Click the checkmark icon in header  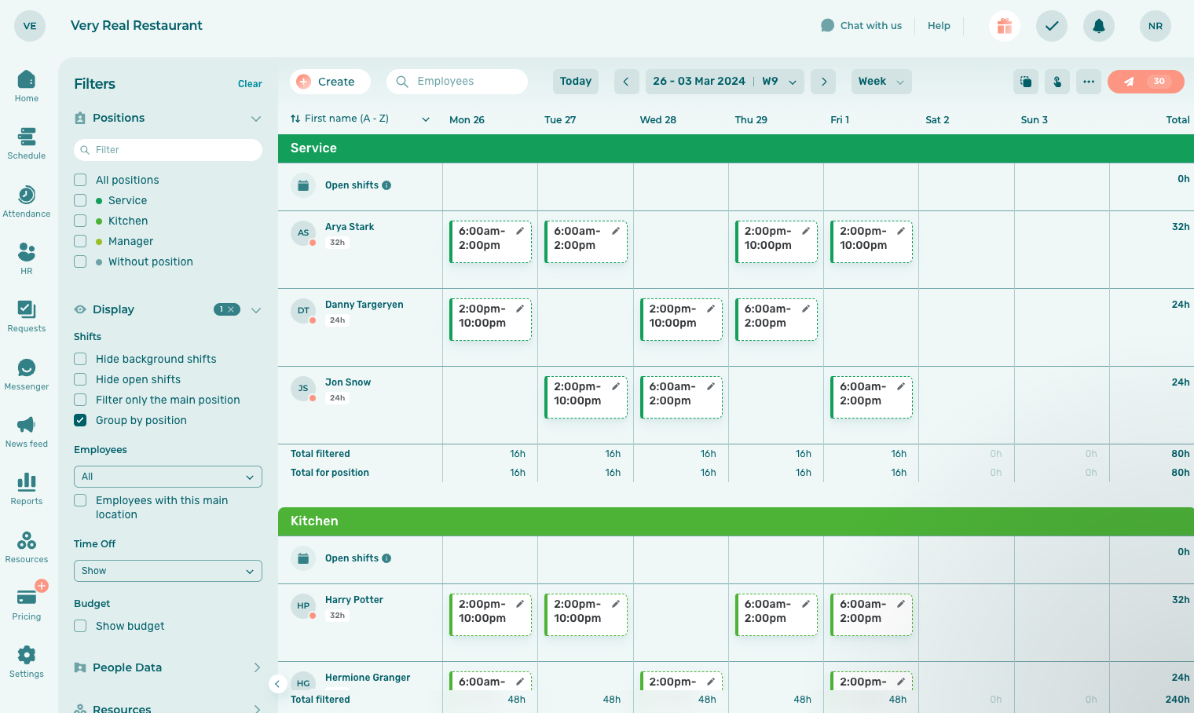(1051, 26)
